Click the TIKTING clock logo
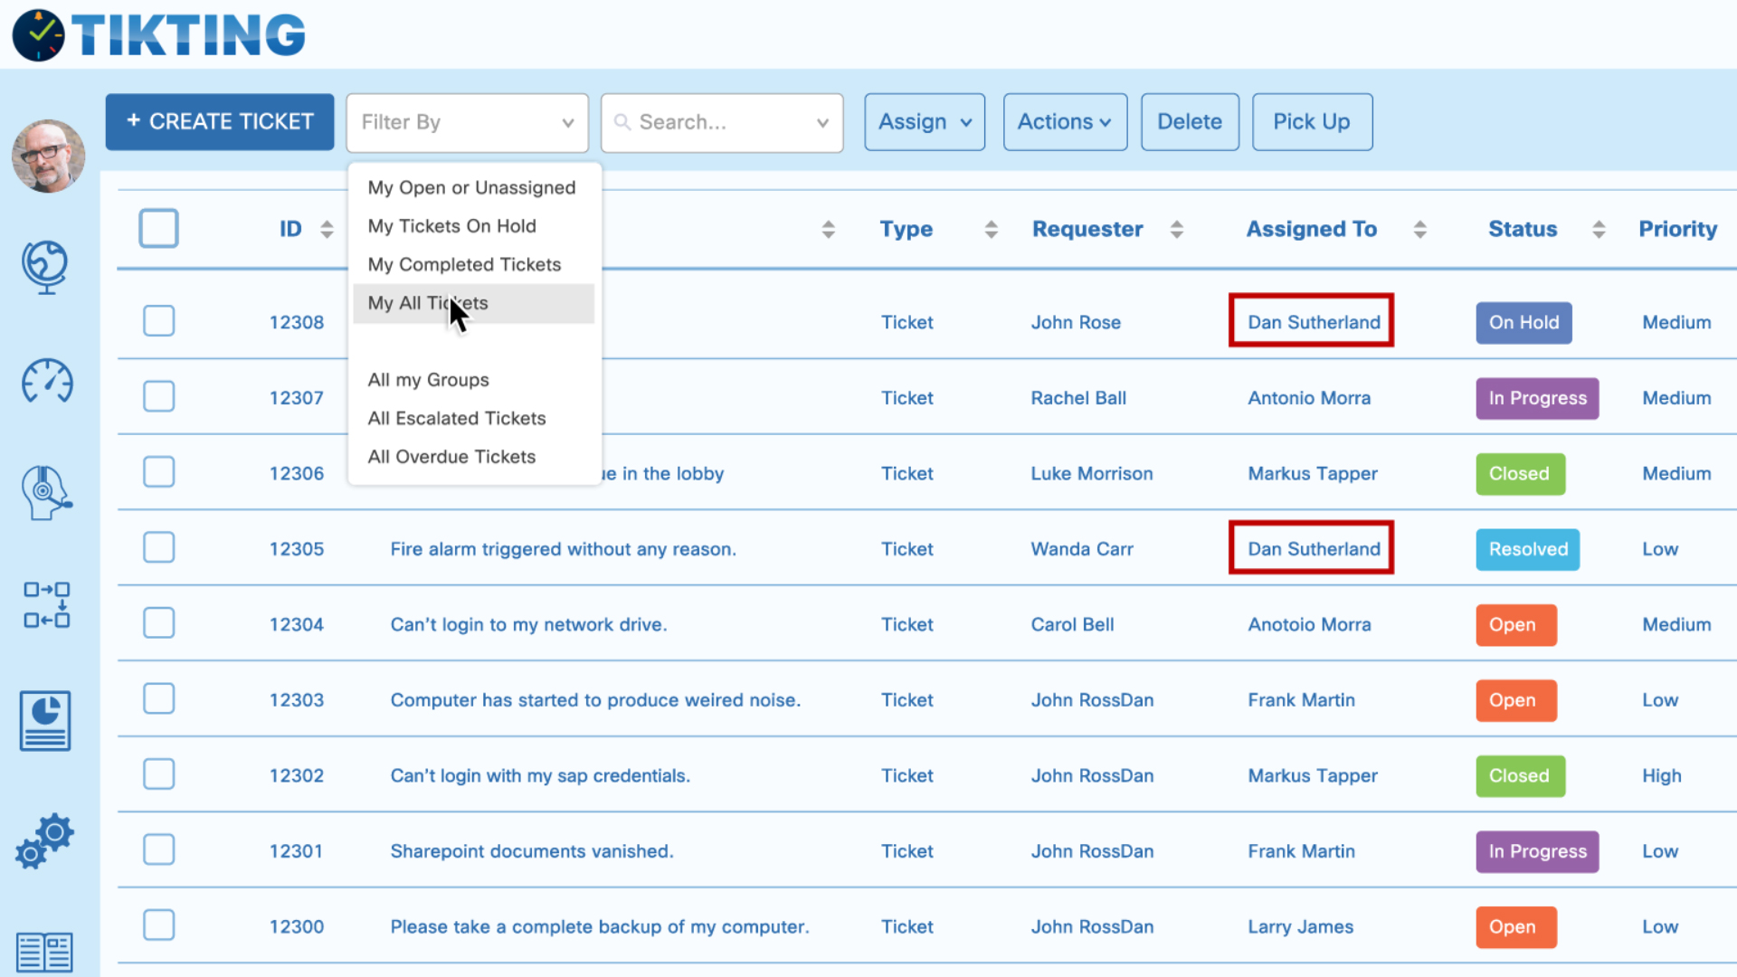This screenshot has width=1737, height=977. tap(38, 34)
